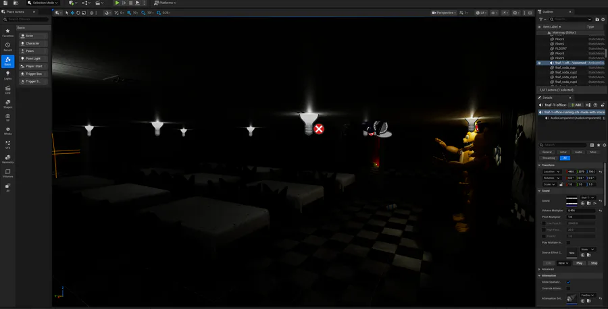Viewport: 608px width, 309px height.
Task: Open the Shapes category in Place Actors
Action: (7, 104)
